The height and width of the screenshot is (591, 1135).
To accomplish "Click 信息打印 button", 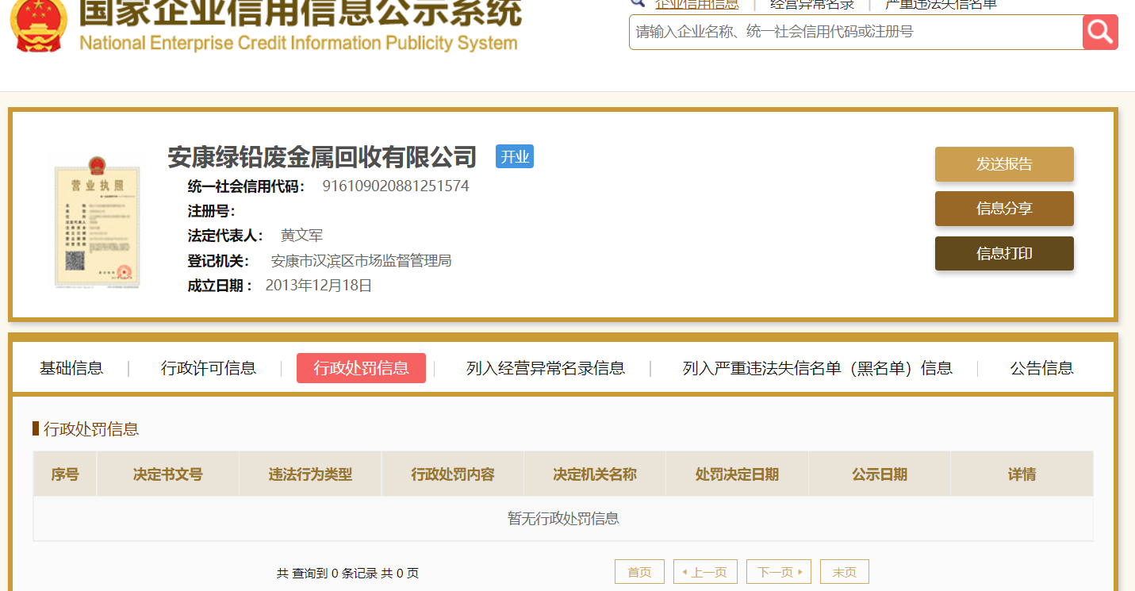I will pos(1004,254).
